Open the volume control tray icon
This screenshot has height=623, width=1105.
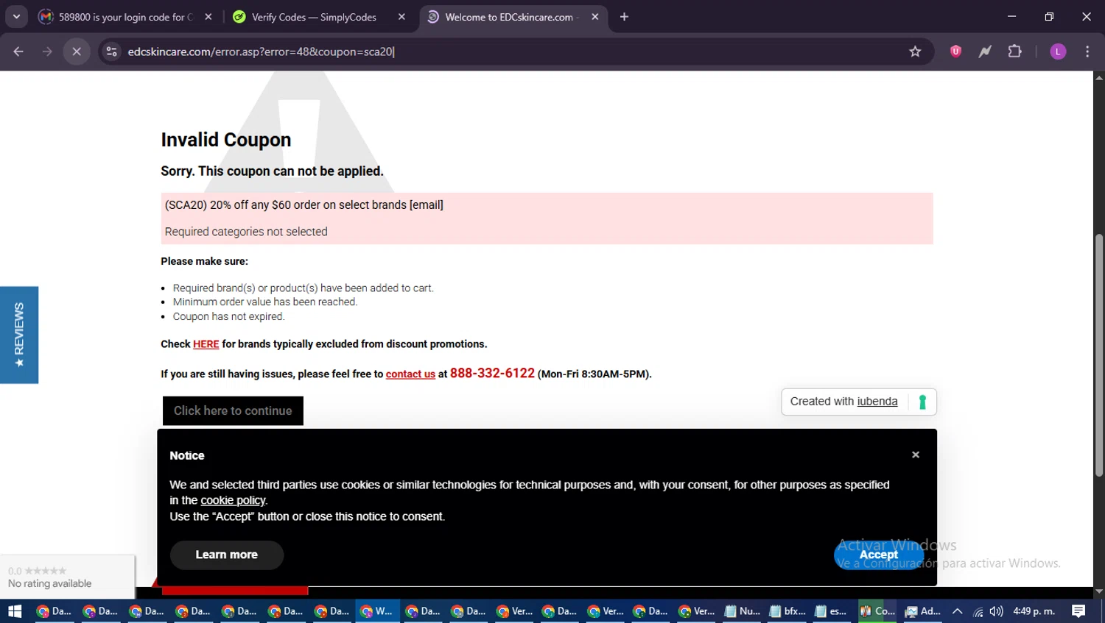[x=997, y=611]
